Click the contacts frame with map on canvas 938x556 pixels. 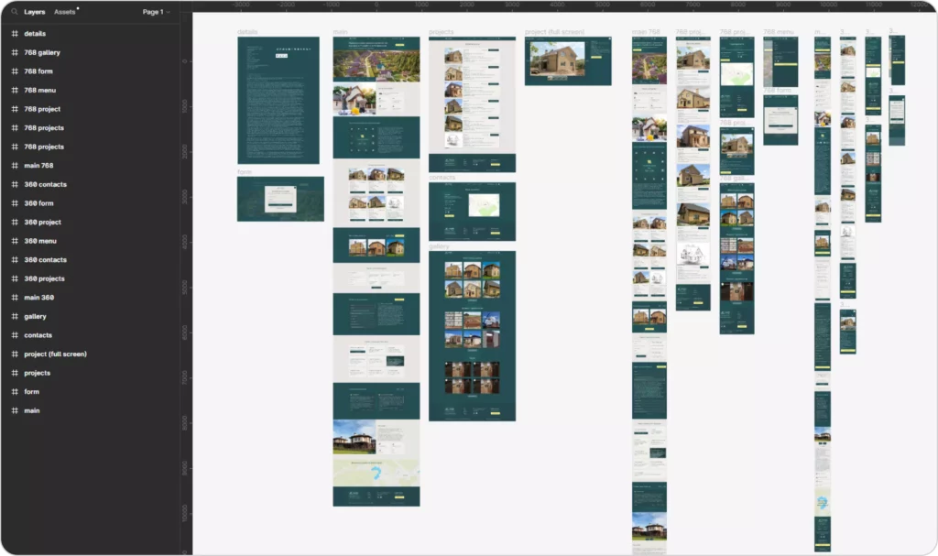472,212
